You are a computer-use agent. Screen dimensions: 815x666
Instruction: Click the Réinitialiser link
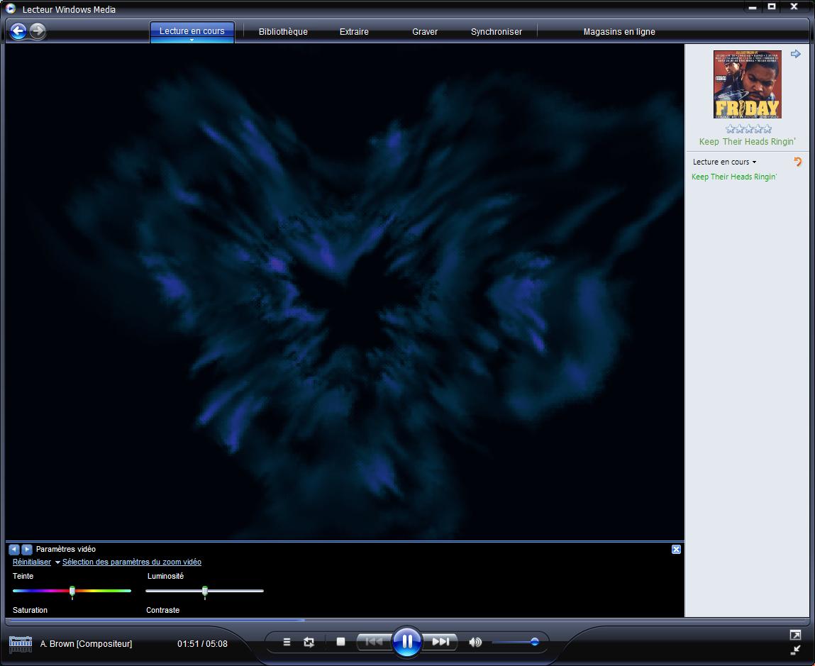[x=32, y=562]
